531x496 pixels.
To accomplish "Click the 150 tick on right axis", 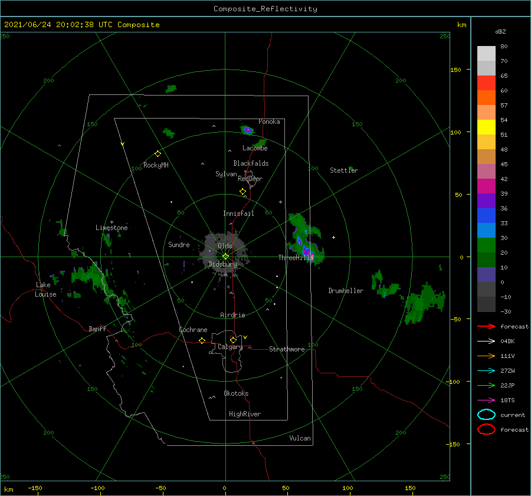I will (x=455, y=70).
